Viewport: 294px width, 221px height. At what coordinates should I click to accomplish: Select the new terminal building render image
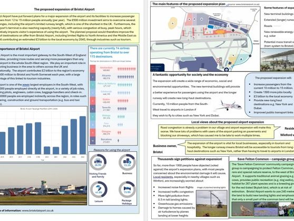[277, 60]
